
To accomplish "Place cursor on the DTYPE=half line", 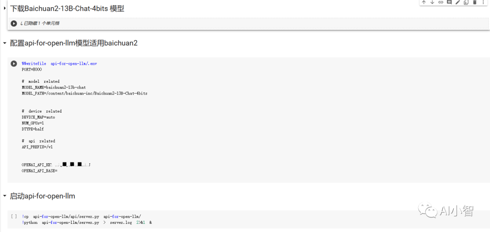I will [x=33, y=129].
